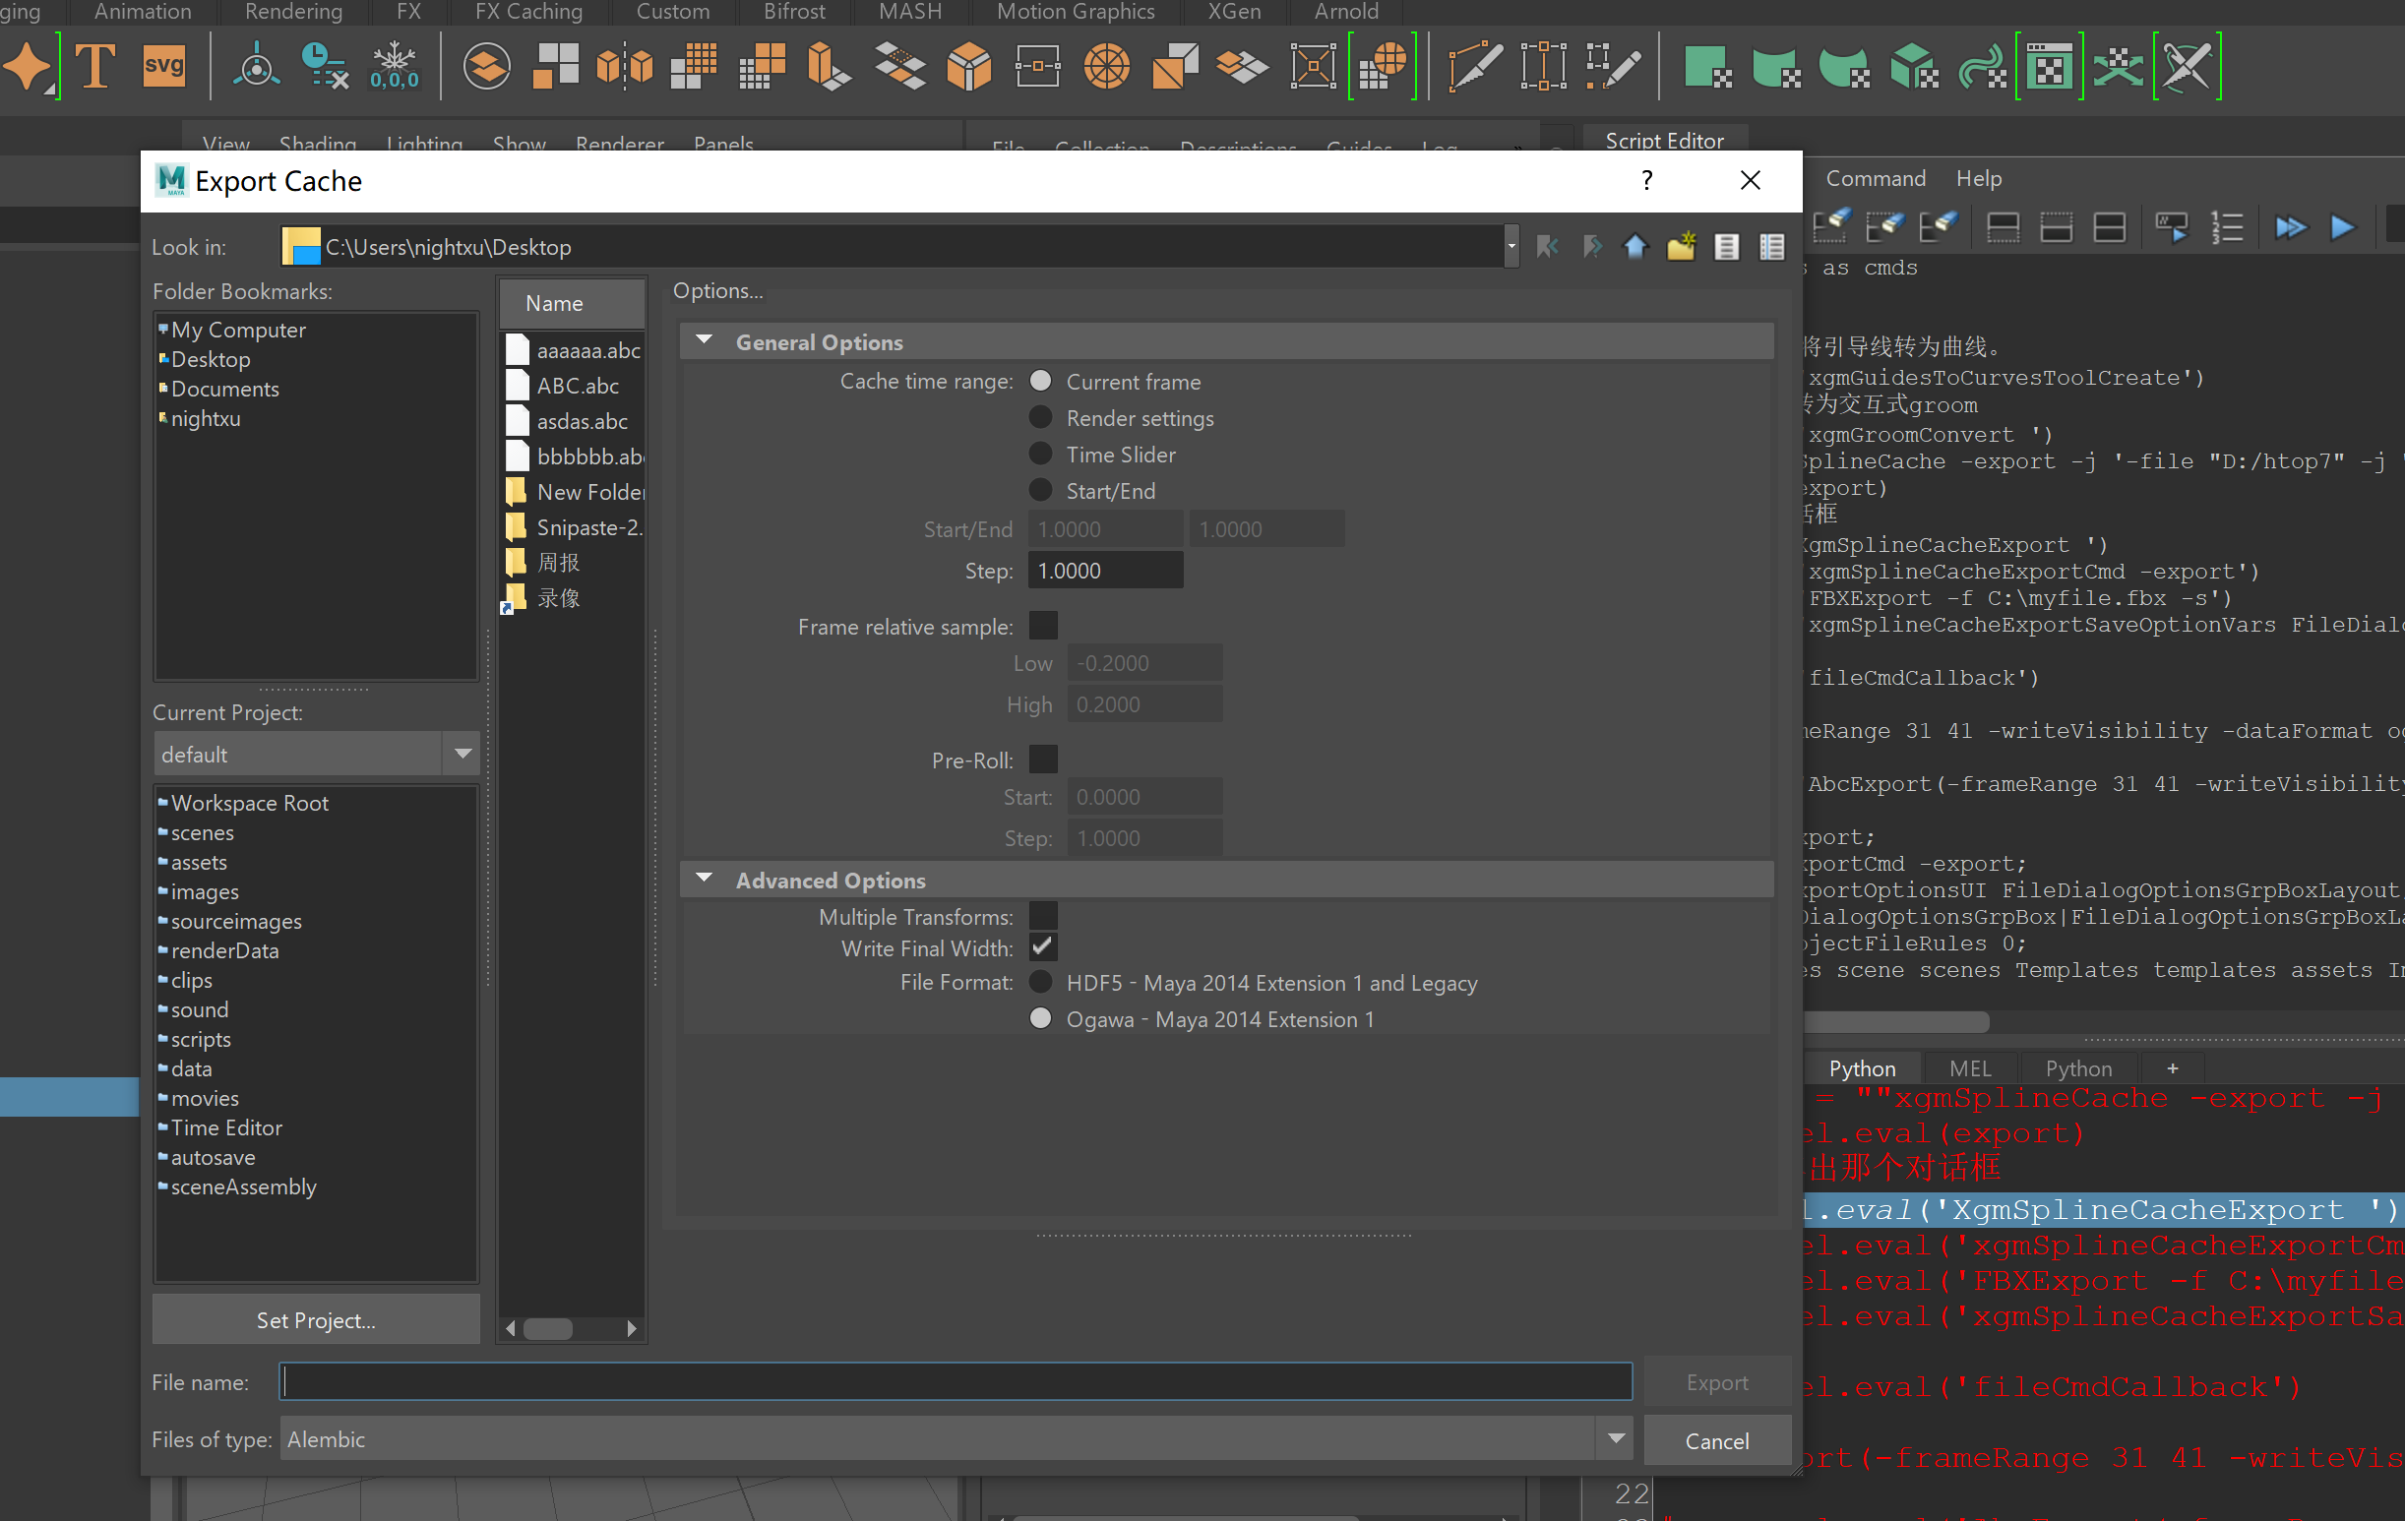2405x1521 pixels.
Task: Open the Motion Graphics menu
Action: tap(1076, 12)
